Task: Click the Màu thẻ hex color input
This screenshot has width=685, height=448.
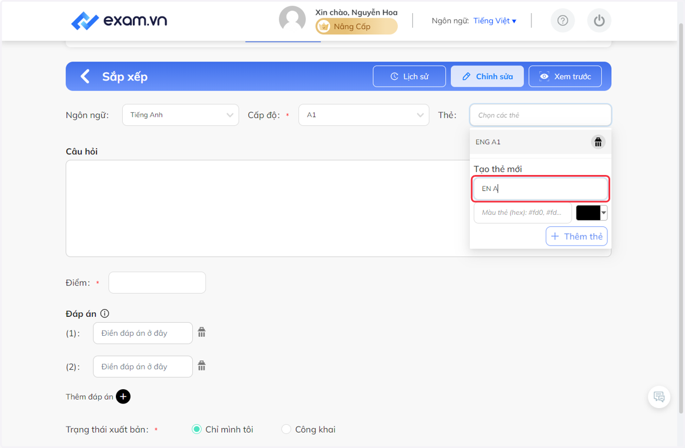Action: click(x=522, y=213)
